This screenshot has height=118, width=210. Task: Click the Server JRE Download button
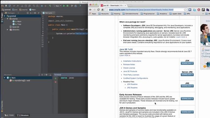click(187, 75)
